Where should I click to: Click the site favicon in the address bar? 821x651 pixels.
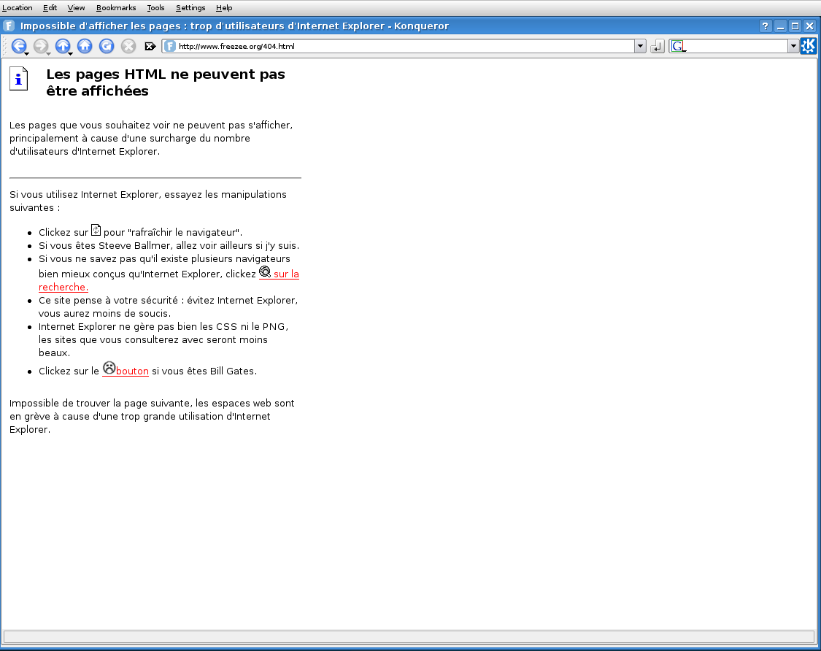169,46
